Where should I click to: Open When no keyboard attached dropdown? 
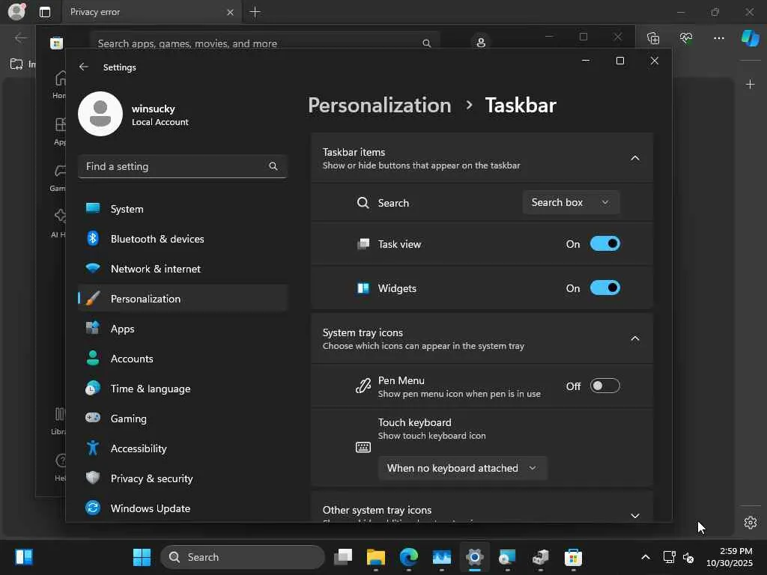[x=462, y=468]
